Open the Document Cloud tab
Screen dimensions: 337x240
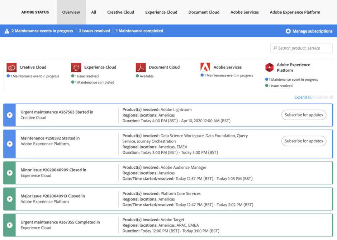[204, 12]
